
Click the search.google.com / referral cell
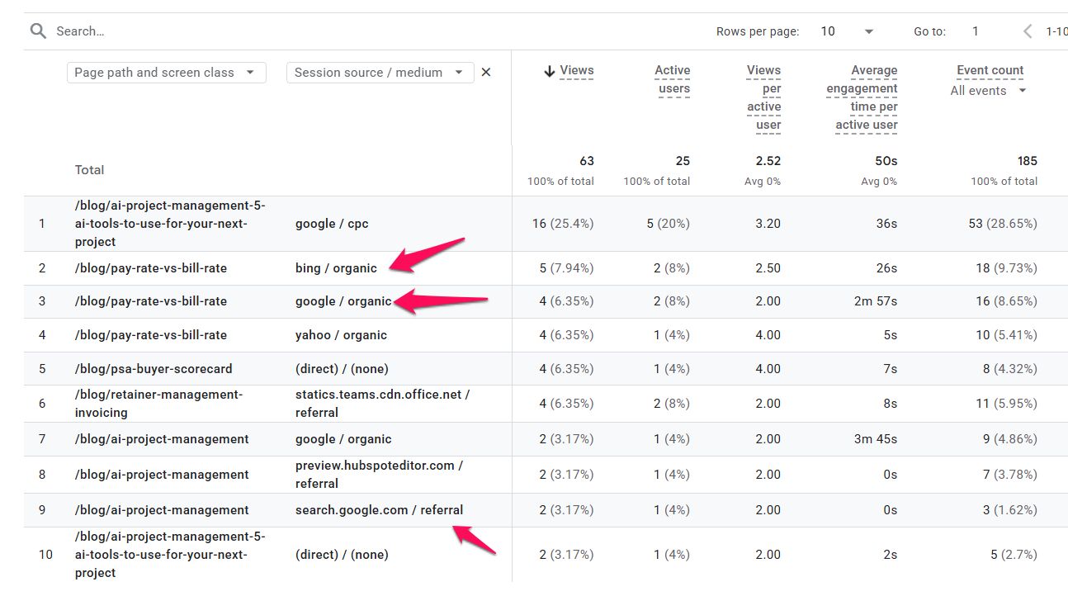click(379, 510)
